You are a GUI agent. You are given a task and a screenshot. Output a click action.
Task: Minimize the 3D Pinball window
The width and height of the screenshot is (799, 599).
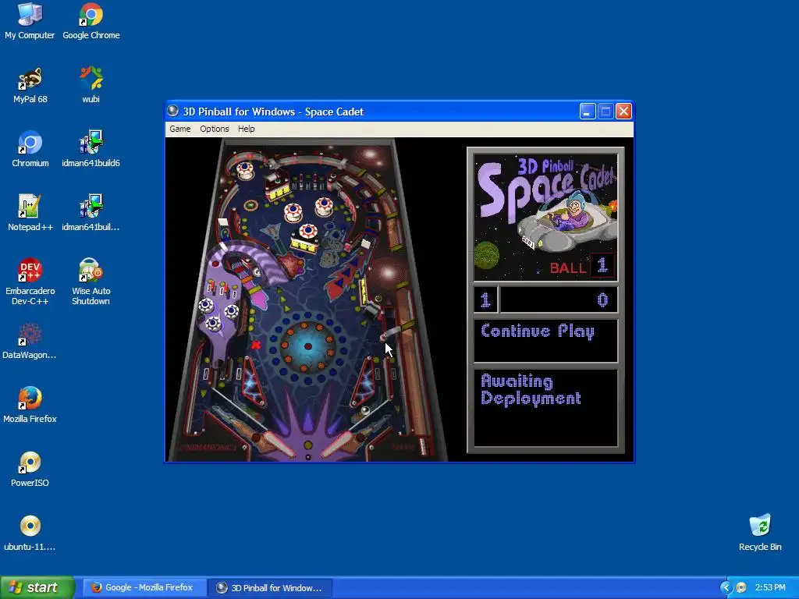[x=588, y=111]
